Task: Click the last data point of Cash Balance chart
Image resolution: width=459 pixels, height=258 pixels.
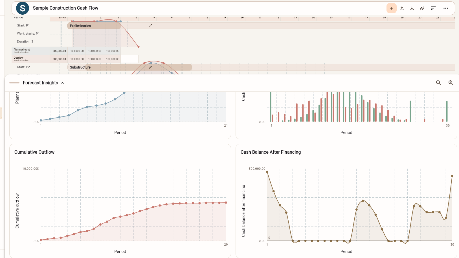Action: 452,176
